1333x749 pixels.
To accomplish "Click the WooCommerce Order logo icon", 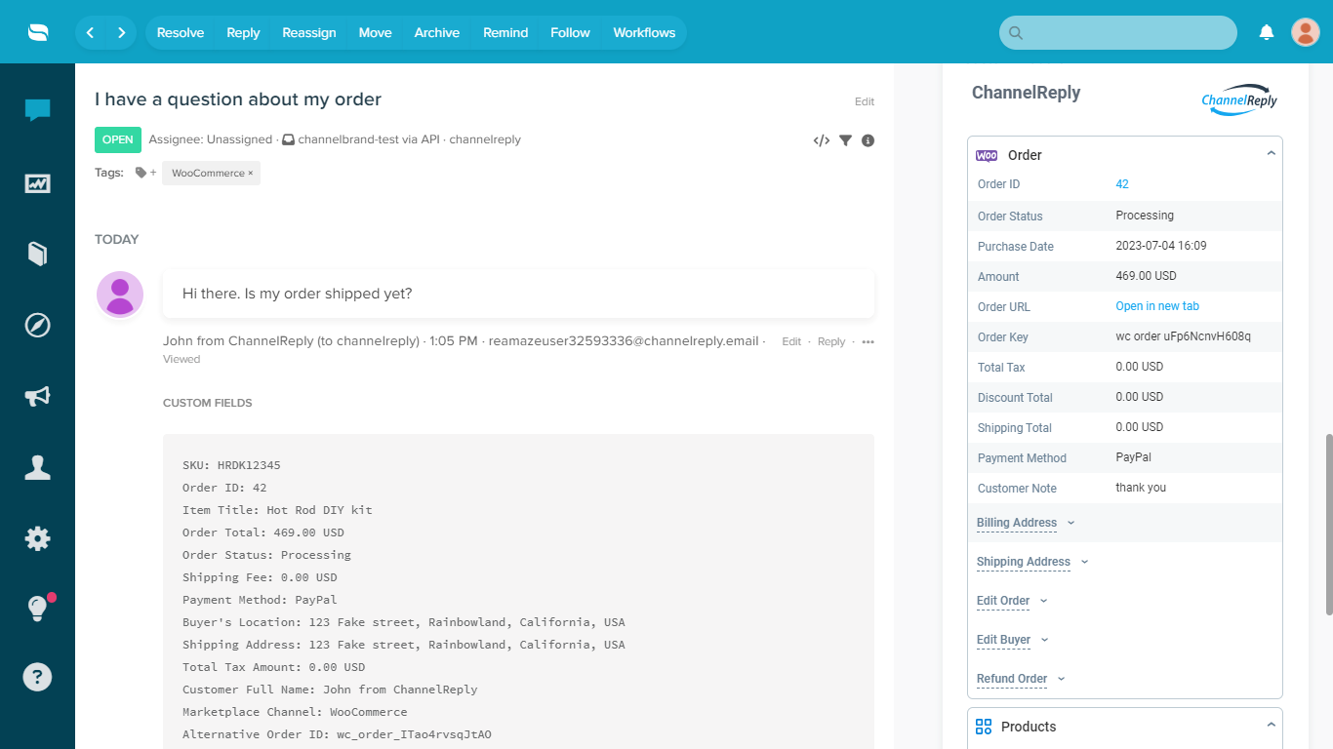I will (x=987, y=155).
